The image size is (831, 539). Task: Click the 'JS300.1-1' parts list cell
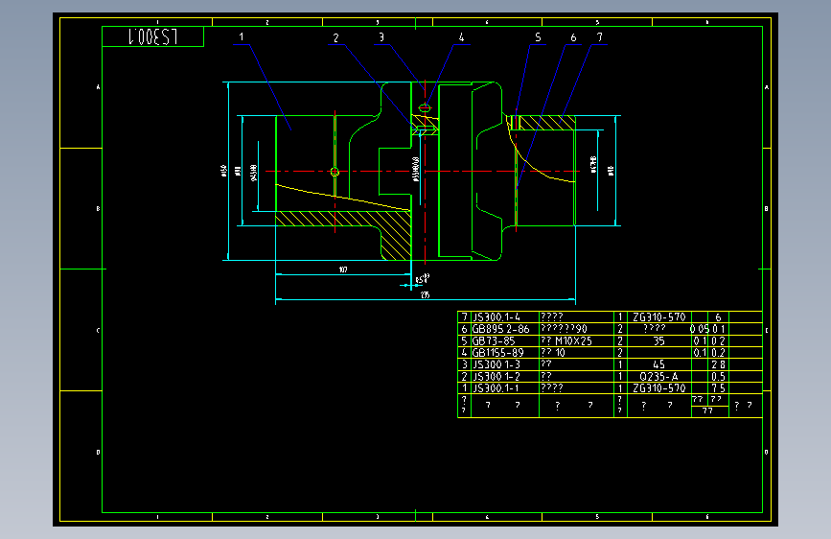pos(504,387)
